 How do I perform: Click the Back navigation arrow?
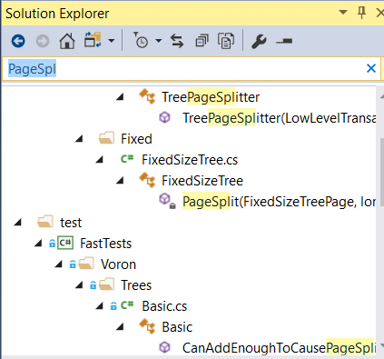18,41
